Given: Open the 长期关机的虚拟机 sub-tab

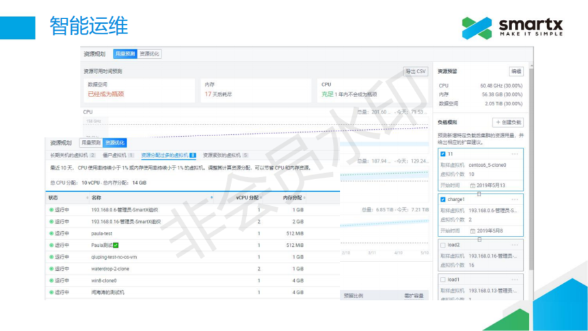Looking at the screenshot, I should pyautogui.click(x=72, y=155).
